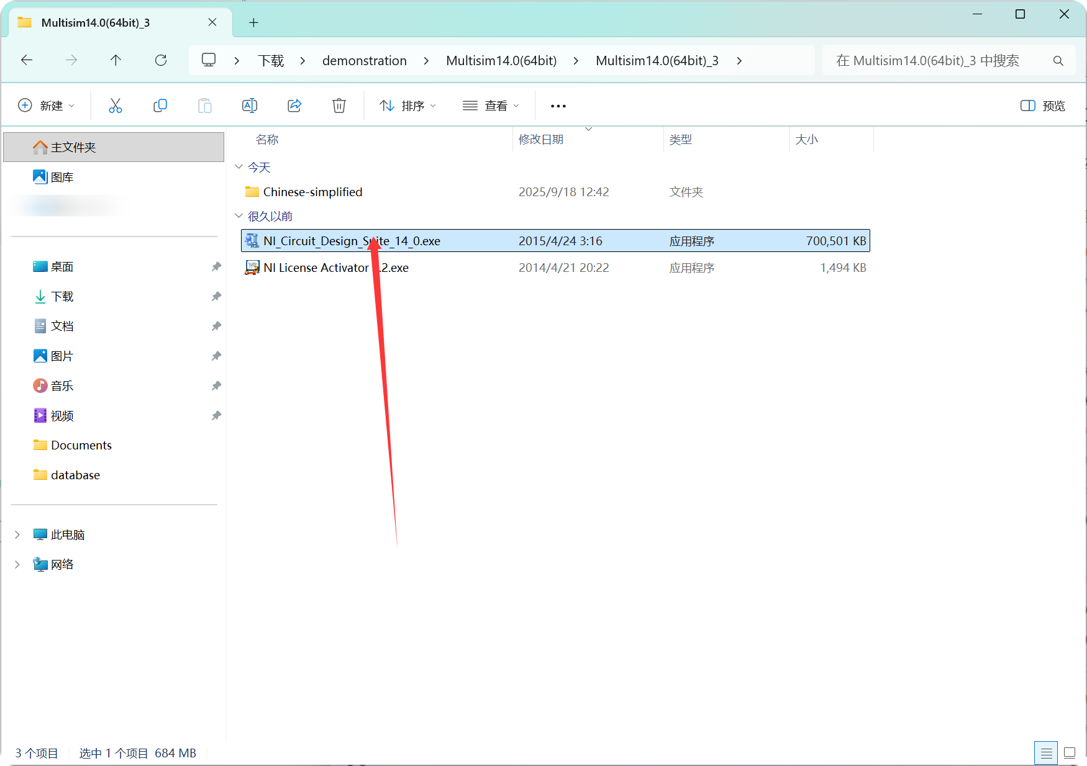
Task: Expand the 此电脑 tree node
Action: [x=17, y=534]
